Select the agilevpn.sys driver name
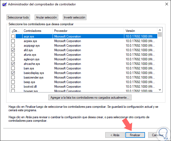This screenshot has width=171, height=141. pos(31,59)
